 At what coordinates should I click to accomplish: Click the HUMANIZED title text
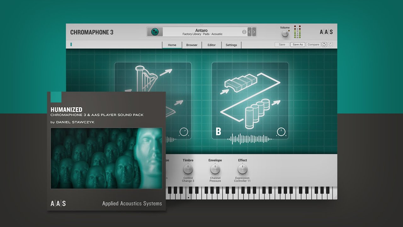[x=66, y=110]
